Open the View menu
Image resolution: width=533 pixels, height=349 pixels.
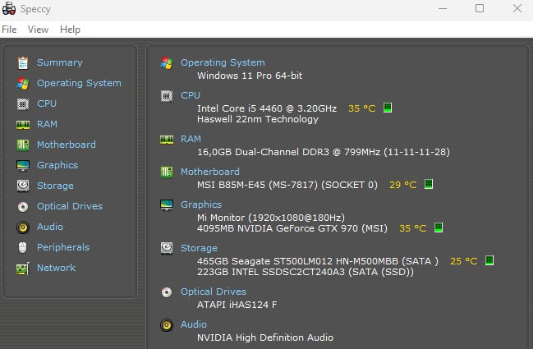[38, 30]
